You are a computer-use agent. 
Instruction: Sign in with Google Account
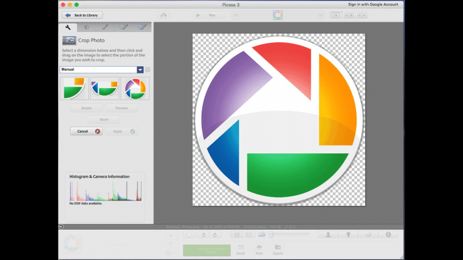(x=373, y=4)
